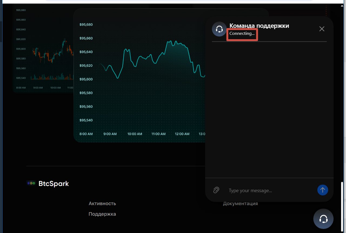Open the Документация footer link
This screenshot has height=233, width=346.
(240, 204)
